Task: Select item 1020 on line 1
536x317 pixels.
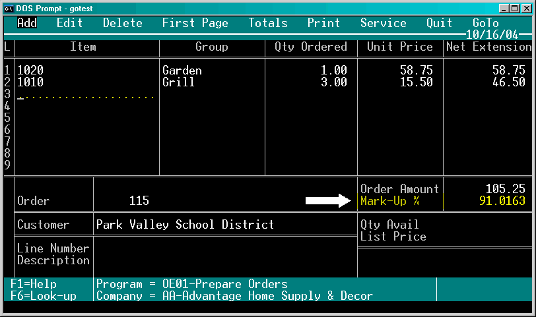Action: (30, 71)
